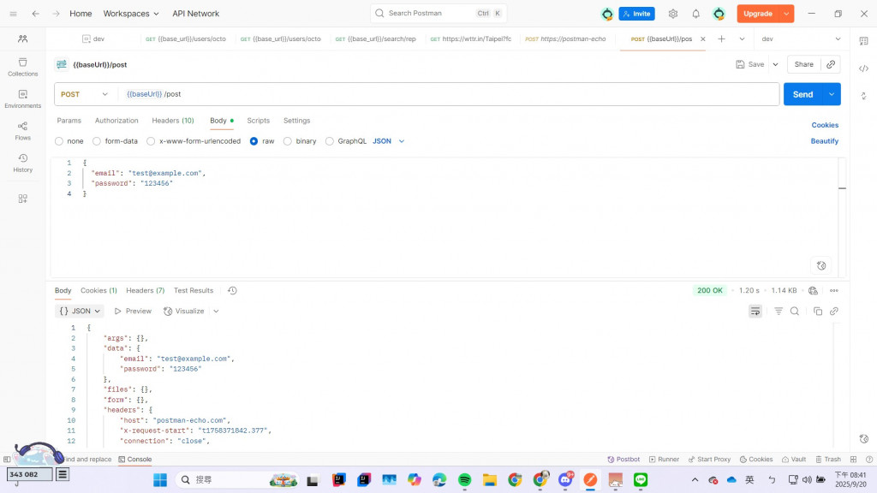877x493 pixels.
Task: Toggle the wrap lines icon in response
Action: pyautogui.click(x=755, y=311)
